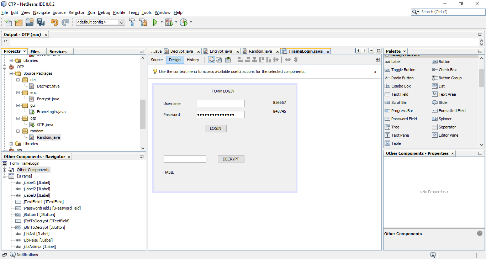486x259 pixels.
Task: Switch to the Source view of FrameLogin
Action: click(x=157, y=60)
